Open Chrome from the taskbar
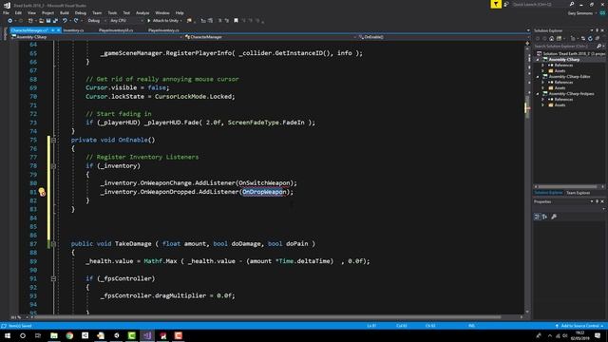 [x=69, y=335]
